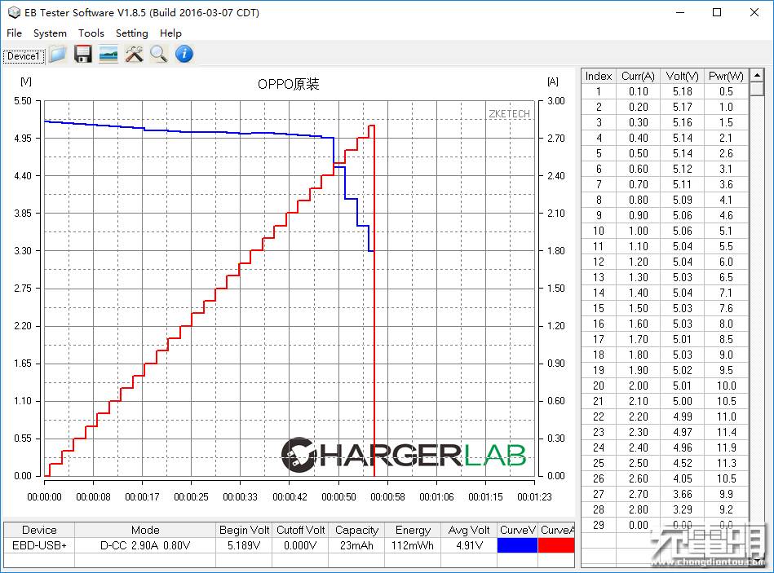Click the Cutoff Volt value 0.000V
Viewport: 774px width, 573px height.
[x=300, y=545]
